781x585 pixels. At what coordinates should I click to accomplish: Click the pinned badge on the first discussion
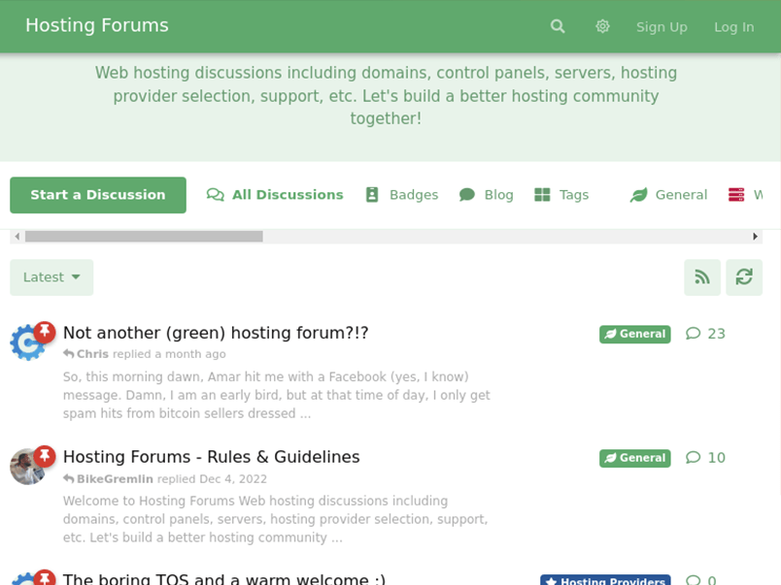coord(45,332)
